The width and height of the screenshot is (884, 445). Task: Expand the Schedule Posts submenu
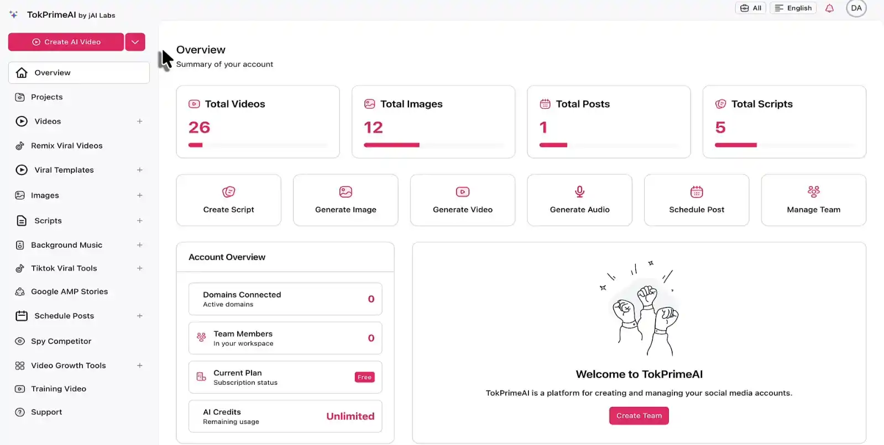(140, 316)
